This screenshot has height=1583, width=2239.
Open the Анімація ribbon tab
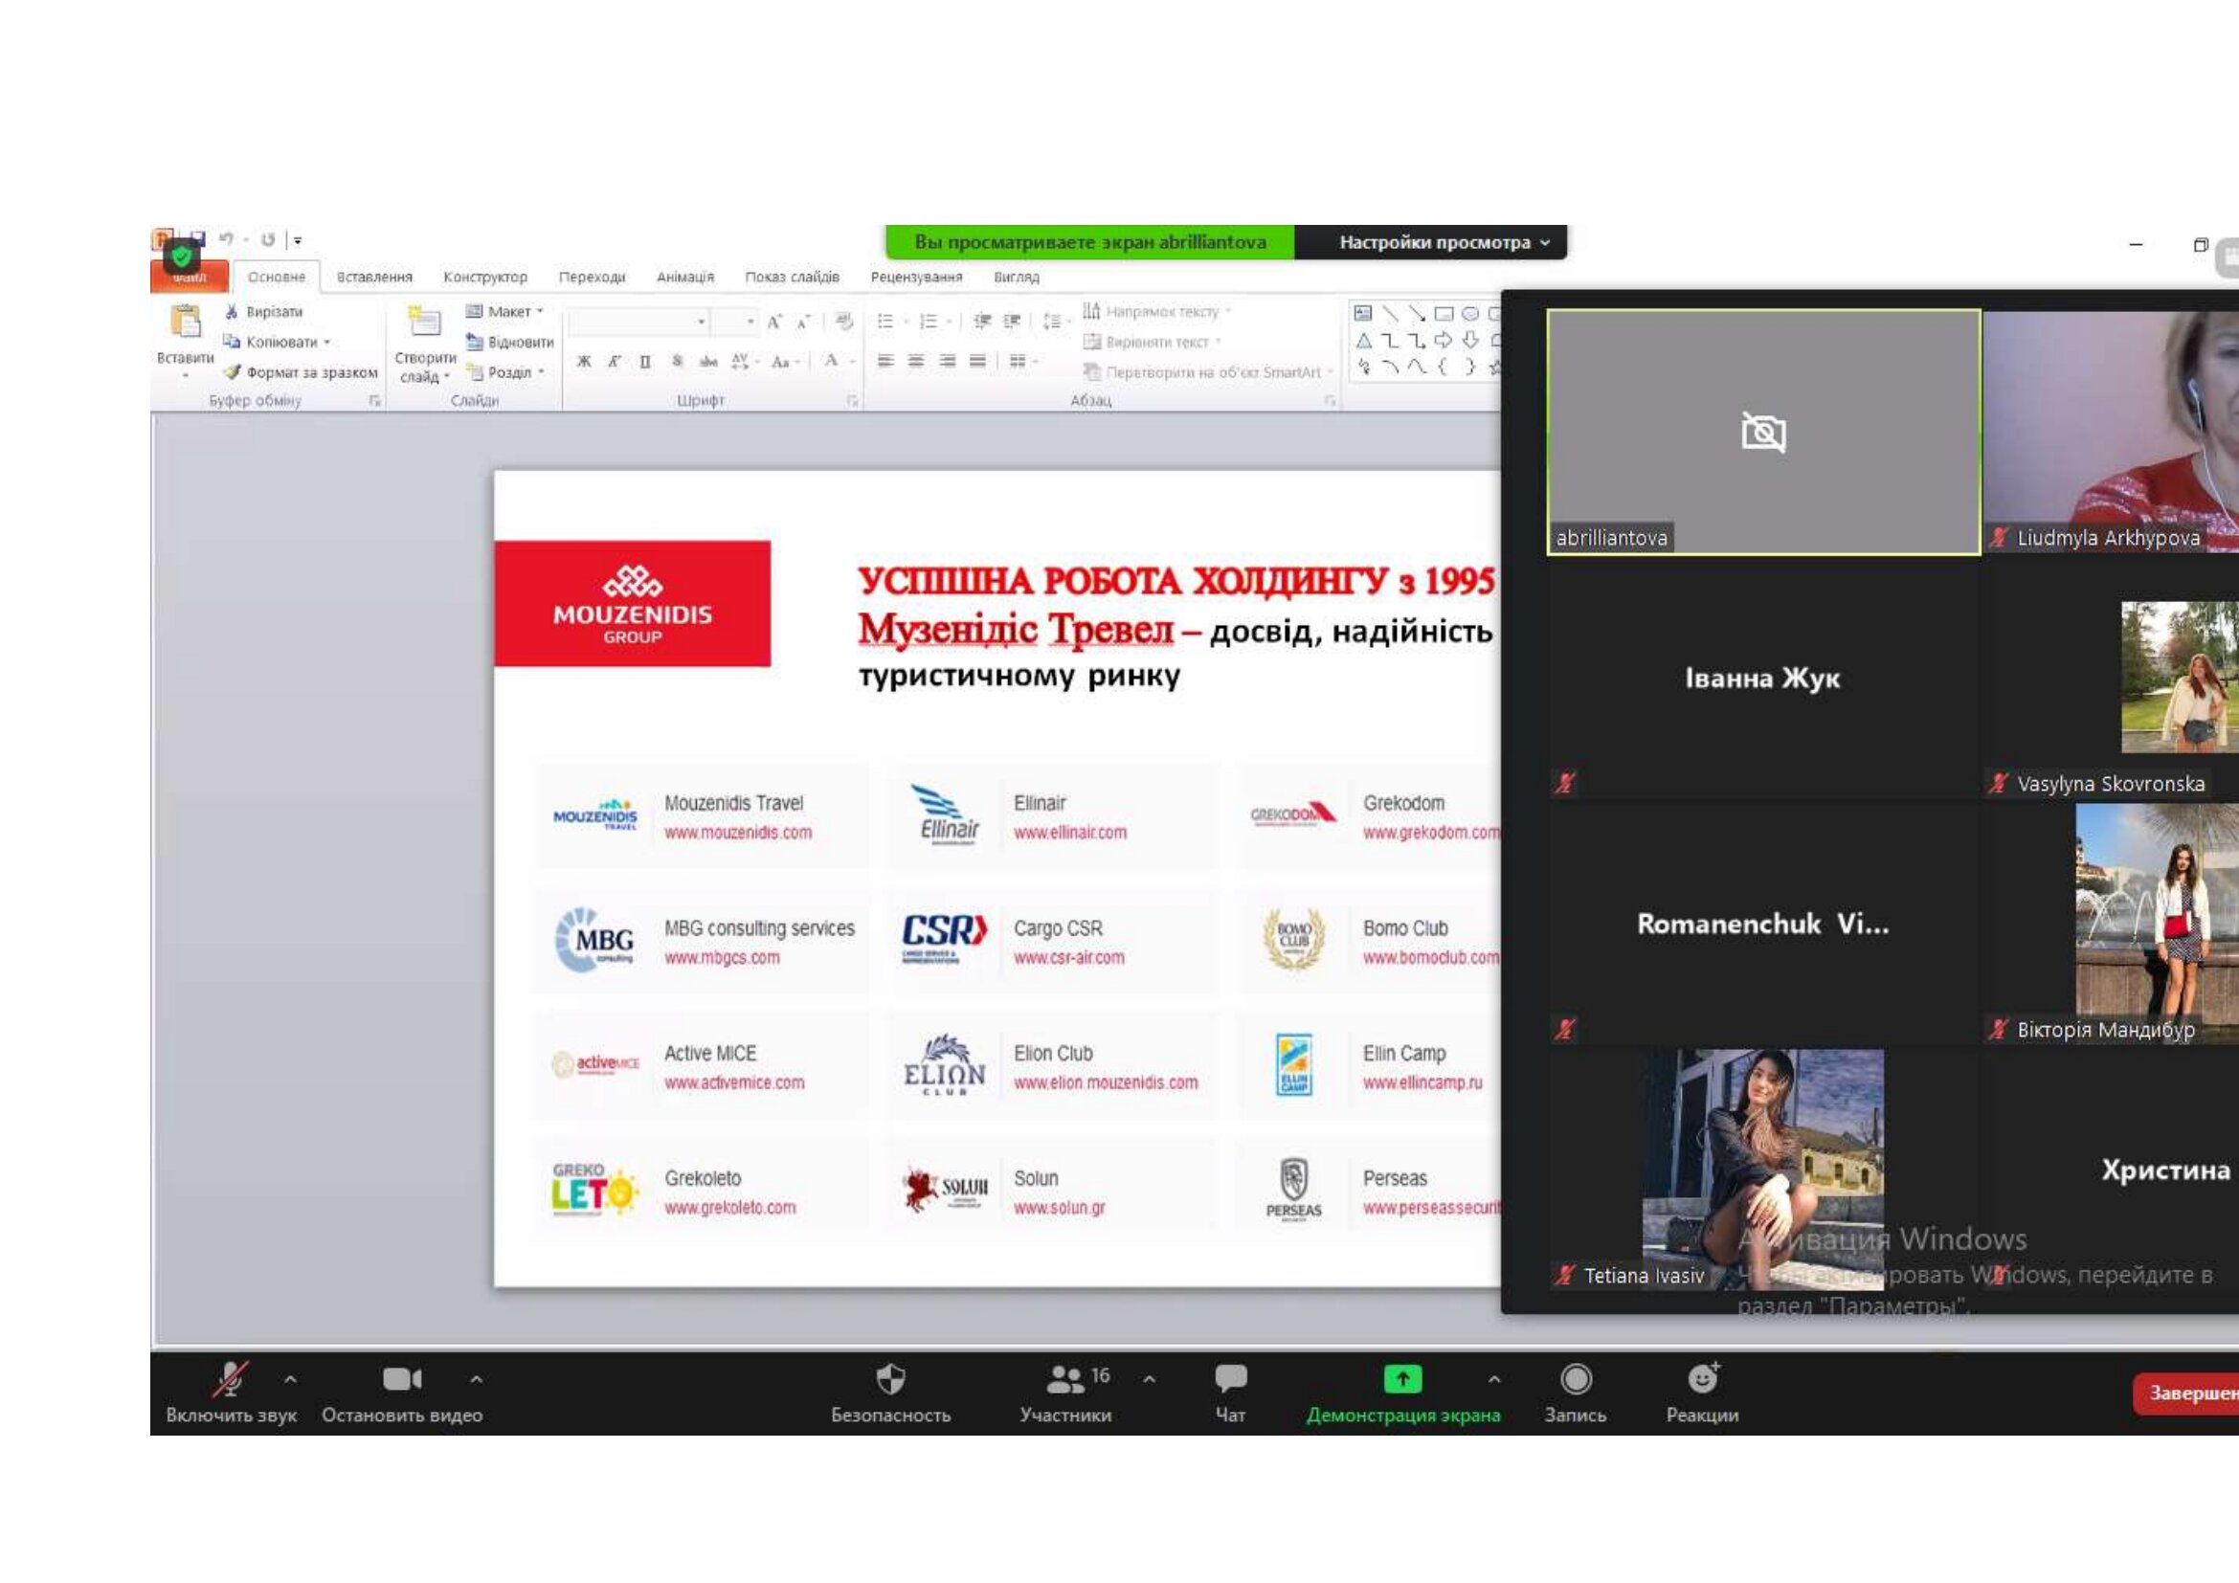tap(684, 277)
